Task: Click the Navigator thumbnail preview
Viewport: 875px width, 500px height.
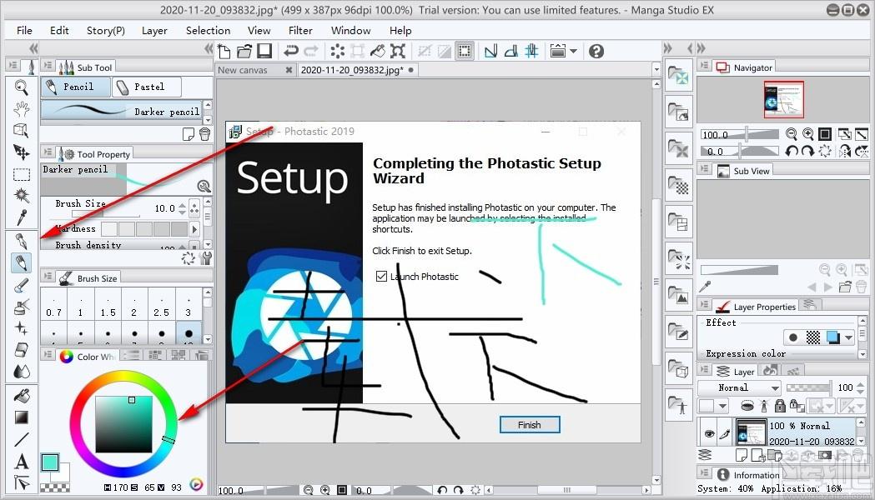Action: [x=783, y=99]
